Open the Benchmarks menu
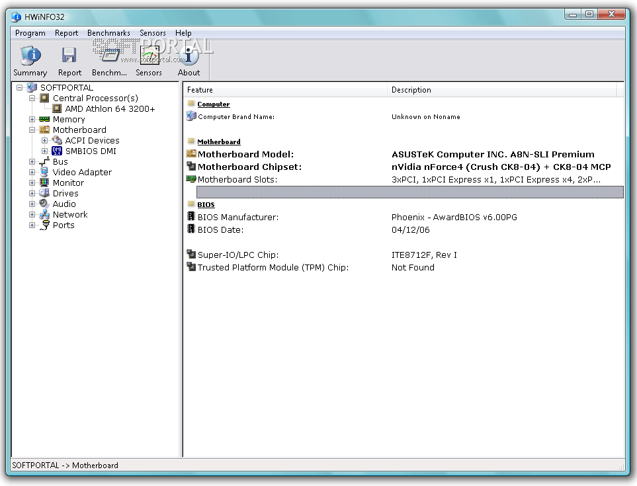This screenshot has width=637, height=486. [x=108, y=33]
